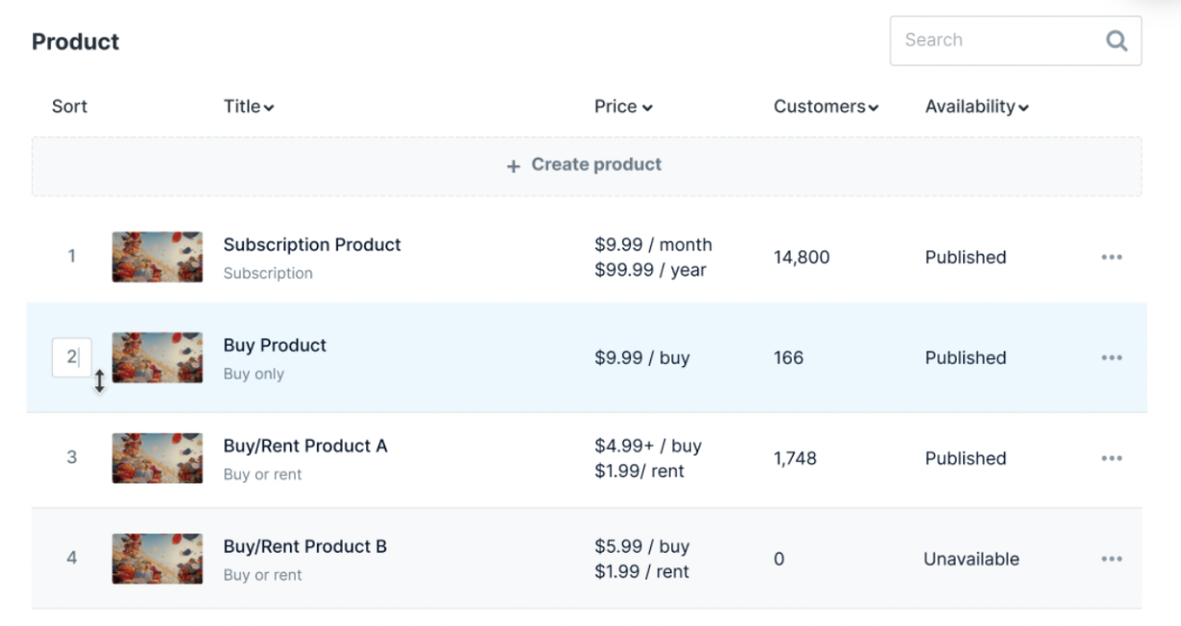The height and width of the screenshot is (626, 1181).
Task: Open the Subscription Product title link
Action: (x=312, y=245)
